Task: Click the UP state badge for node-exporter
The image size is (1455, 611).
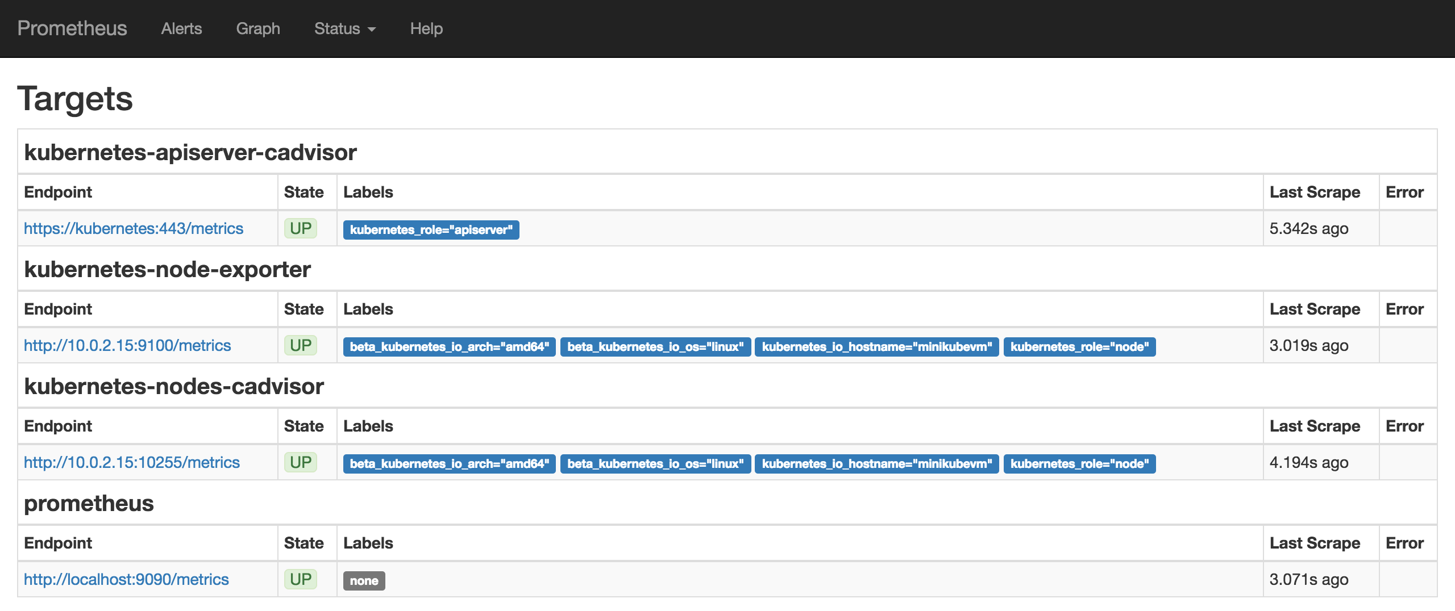Action: pyautogui.click(x=300, y=345)
